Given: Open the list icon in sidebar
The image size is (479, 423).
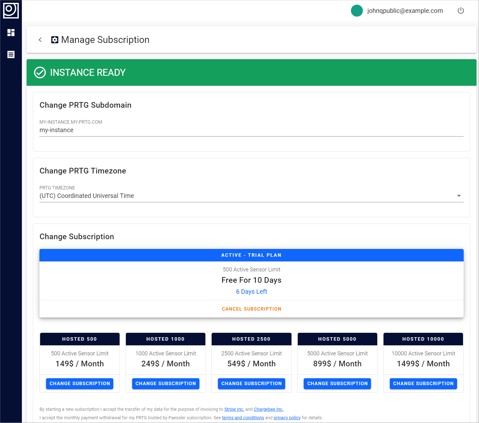Looking at the screenshot, I should pos(11,54).
